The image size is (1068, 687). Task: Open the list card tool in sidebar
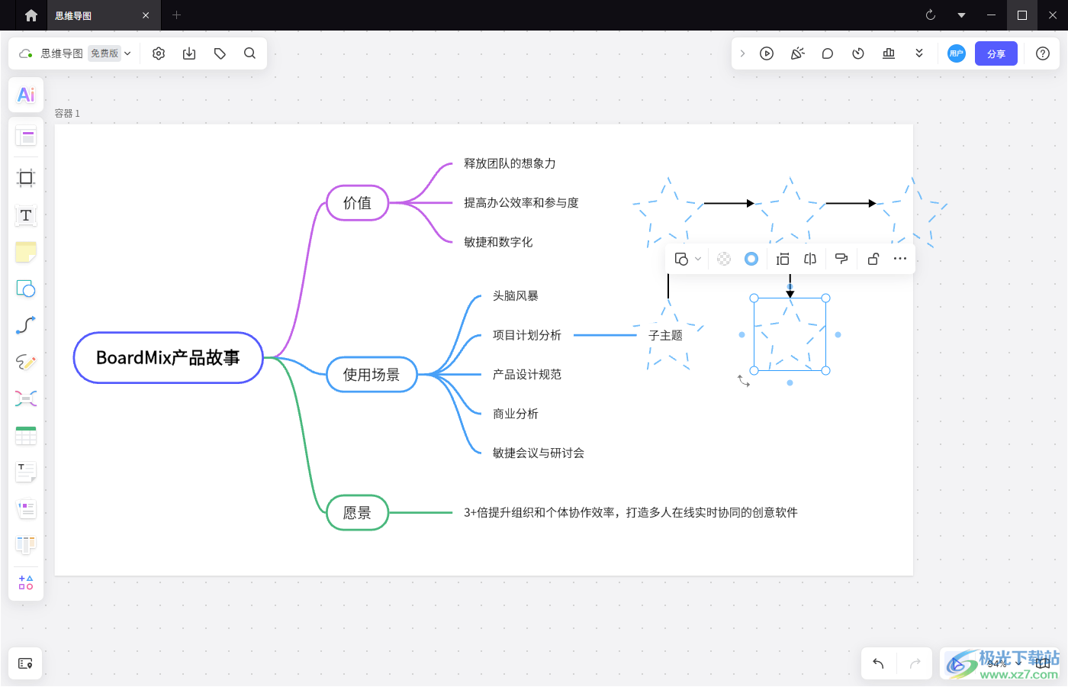(x=26, y=508)
